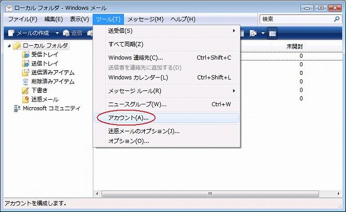Open the 削除済みアイテム folder
The image size is (346, 212).
coord(53,82)
